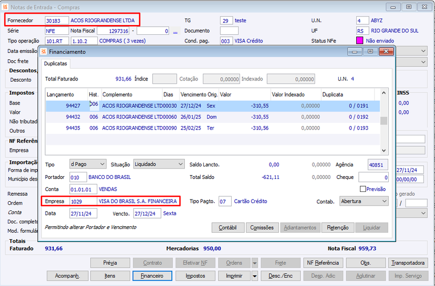
Task: Minimize the Financiamento dialog
Action: tap(355, 51)
